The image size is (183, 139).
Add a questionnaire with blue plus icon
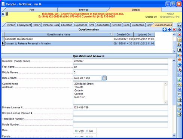click(170, 30)
